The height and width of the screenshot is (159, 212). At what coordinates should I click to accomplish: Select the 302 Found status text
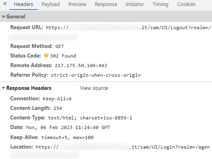(x=63, y=56)
